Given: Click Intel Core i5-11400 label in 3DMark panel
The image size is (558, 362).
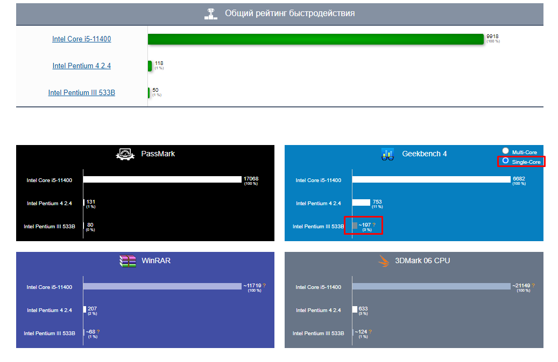Looking at the screenshot, I should [x=319, y=287].
